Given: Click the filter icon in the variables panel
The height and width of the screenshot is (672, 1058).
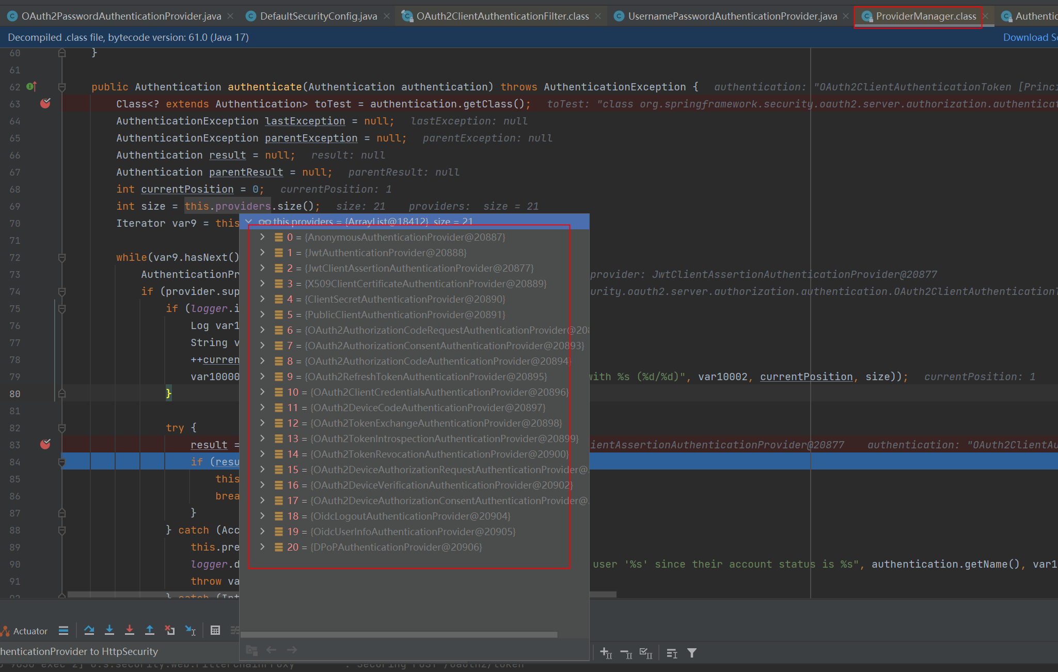Looking at the screenshot, I should 692,653.
